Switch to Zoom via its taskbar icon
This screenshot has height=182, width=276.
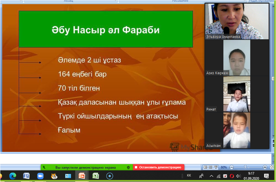click(x=40, y=176)
